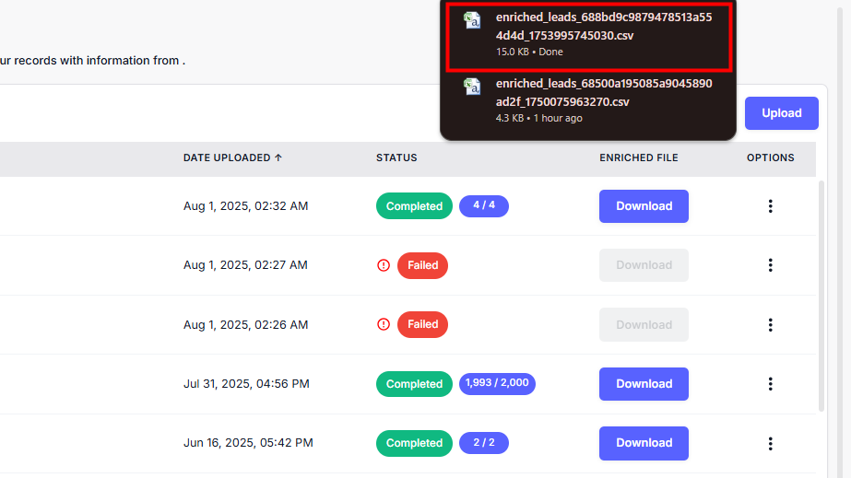Download enriched file for Jul 31, 04:56 PM

pyautogui.click(x=644, y=384)
